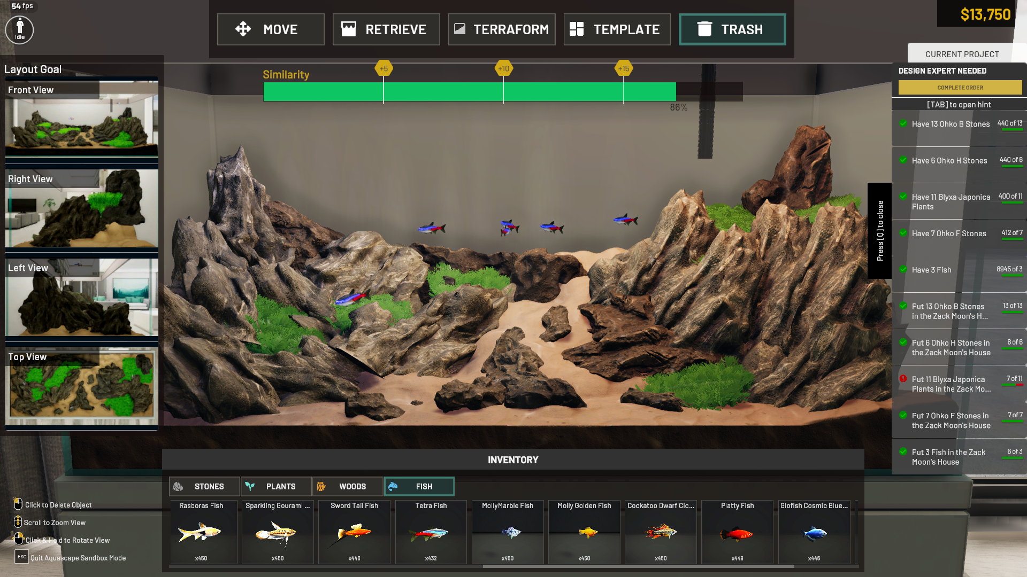Click the Move tool cross-arrows icon
This screenshot has width=1027, height=577.
pyautogui.click(x=243, y=29)
